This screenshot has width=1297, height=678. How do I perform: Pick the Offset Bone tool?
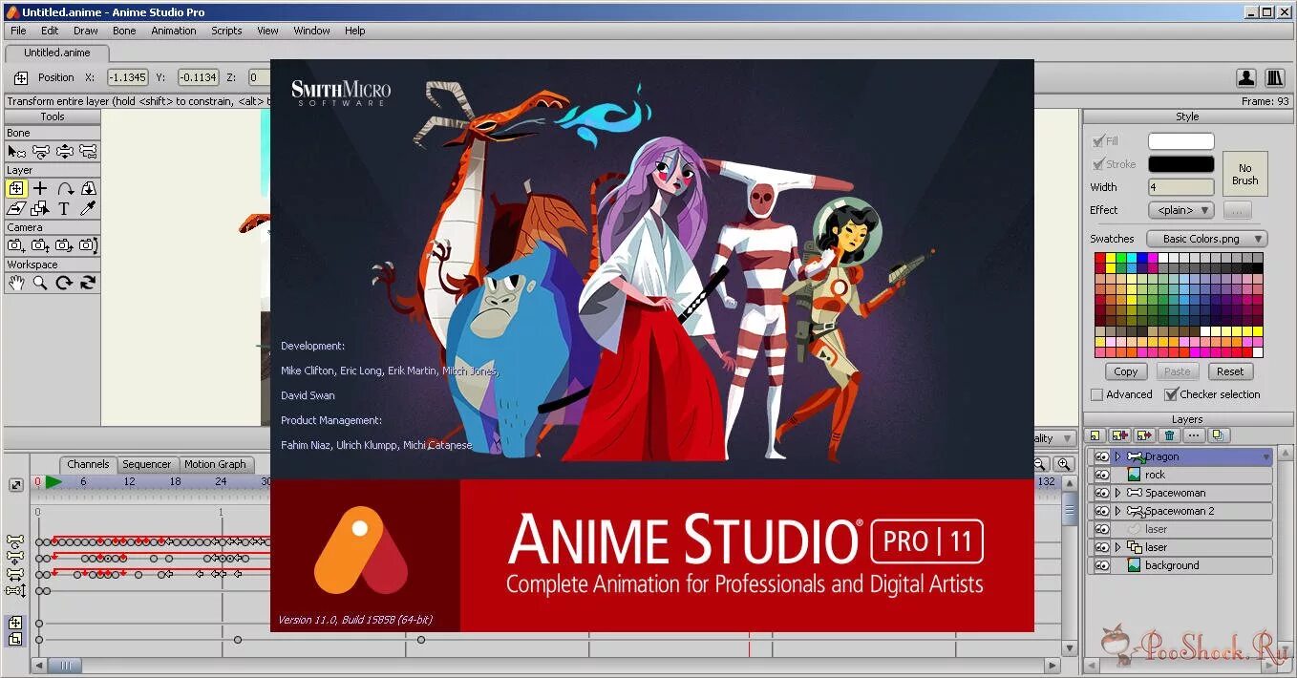(x=88, y=151)
